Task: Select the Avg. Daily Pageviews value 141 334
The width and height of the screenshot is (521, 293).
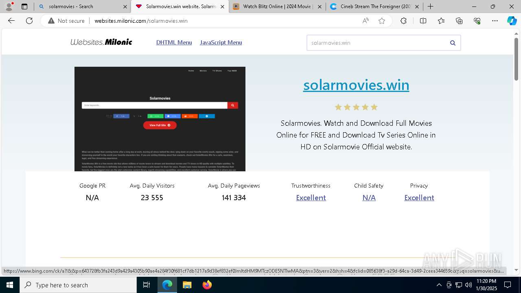Action: pos(234,198)
